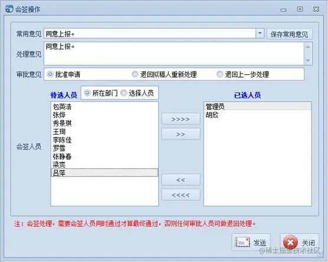Open the 常用意见 dropdown arrow
Image resolution: width=328 pixels, height=262 pixels.
click(260, 34)
